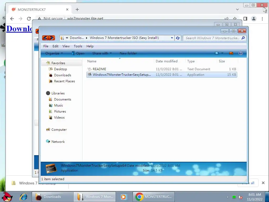Viewport: 269px width, 202px height.
Task: Select Documents library
Action: (63, 99)
